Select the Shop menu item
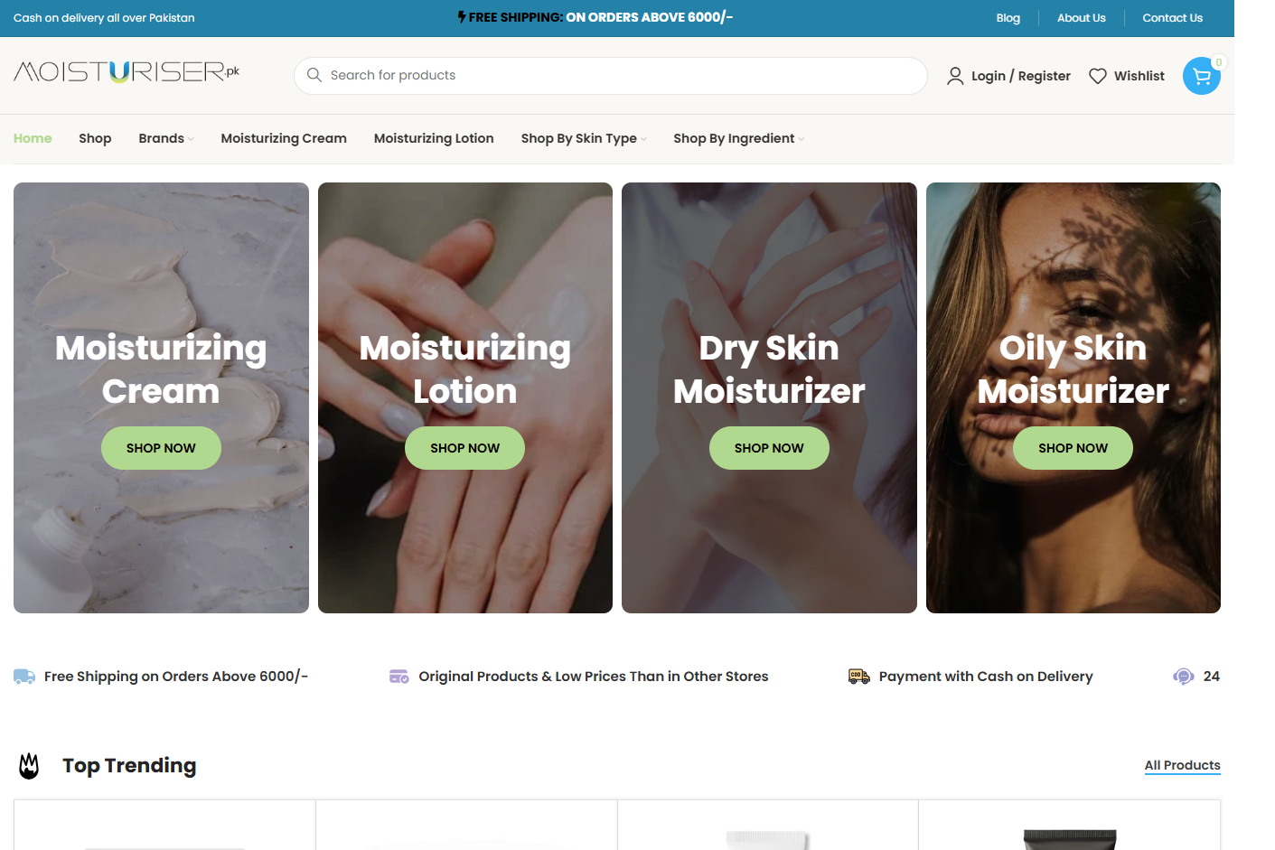The width and height of the screenshot is (1275, 850). pos(95,138)
